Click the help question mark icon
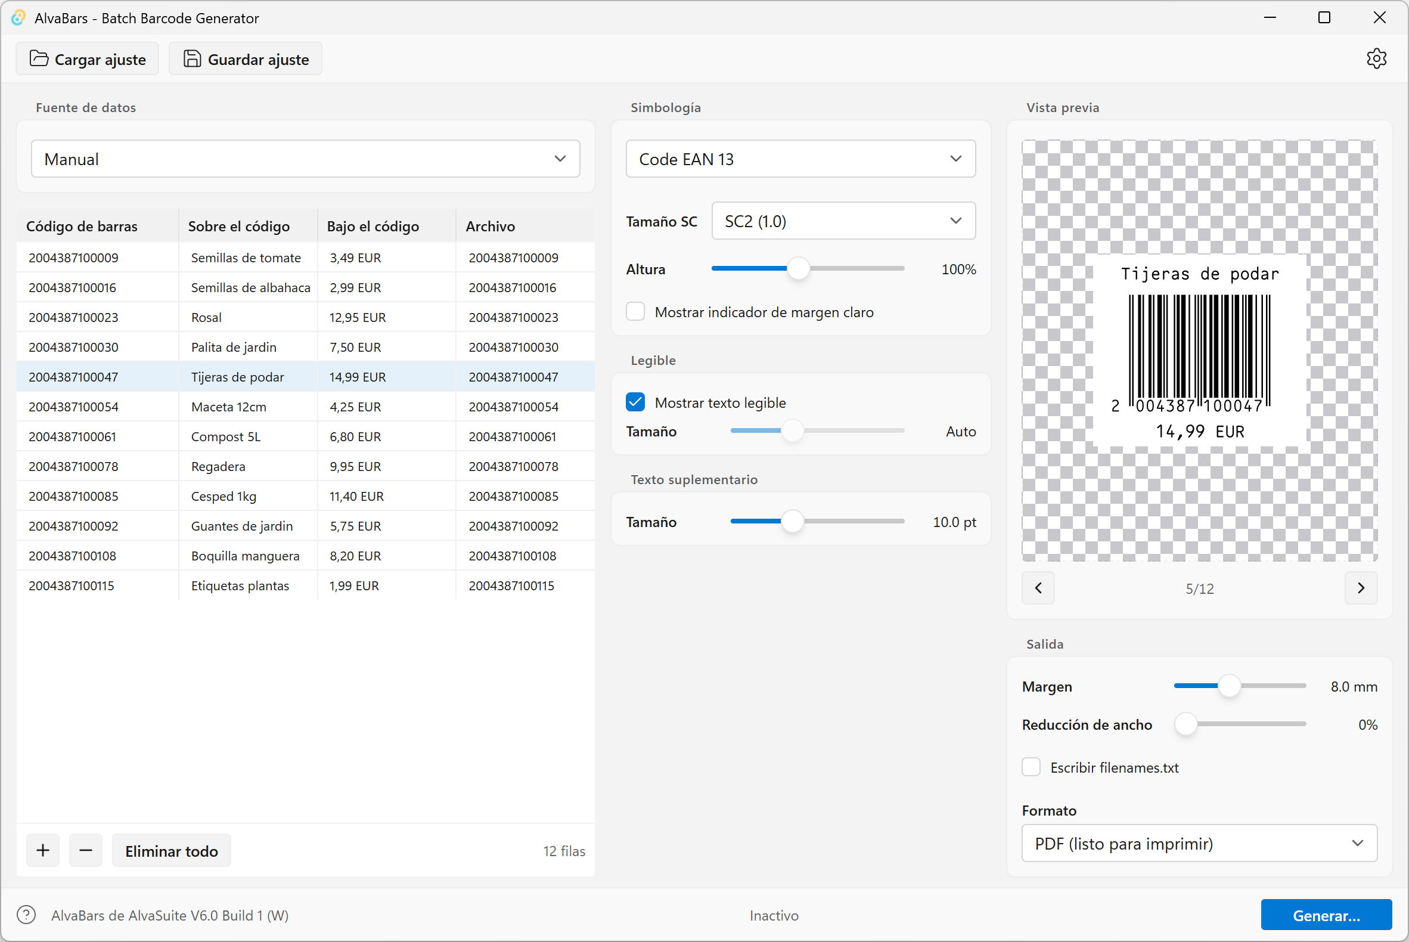The height and width of the screenshot is (942, 1409). point(26,915)
